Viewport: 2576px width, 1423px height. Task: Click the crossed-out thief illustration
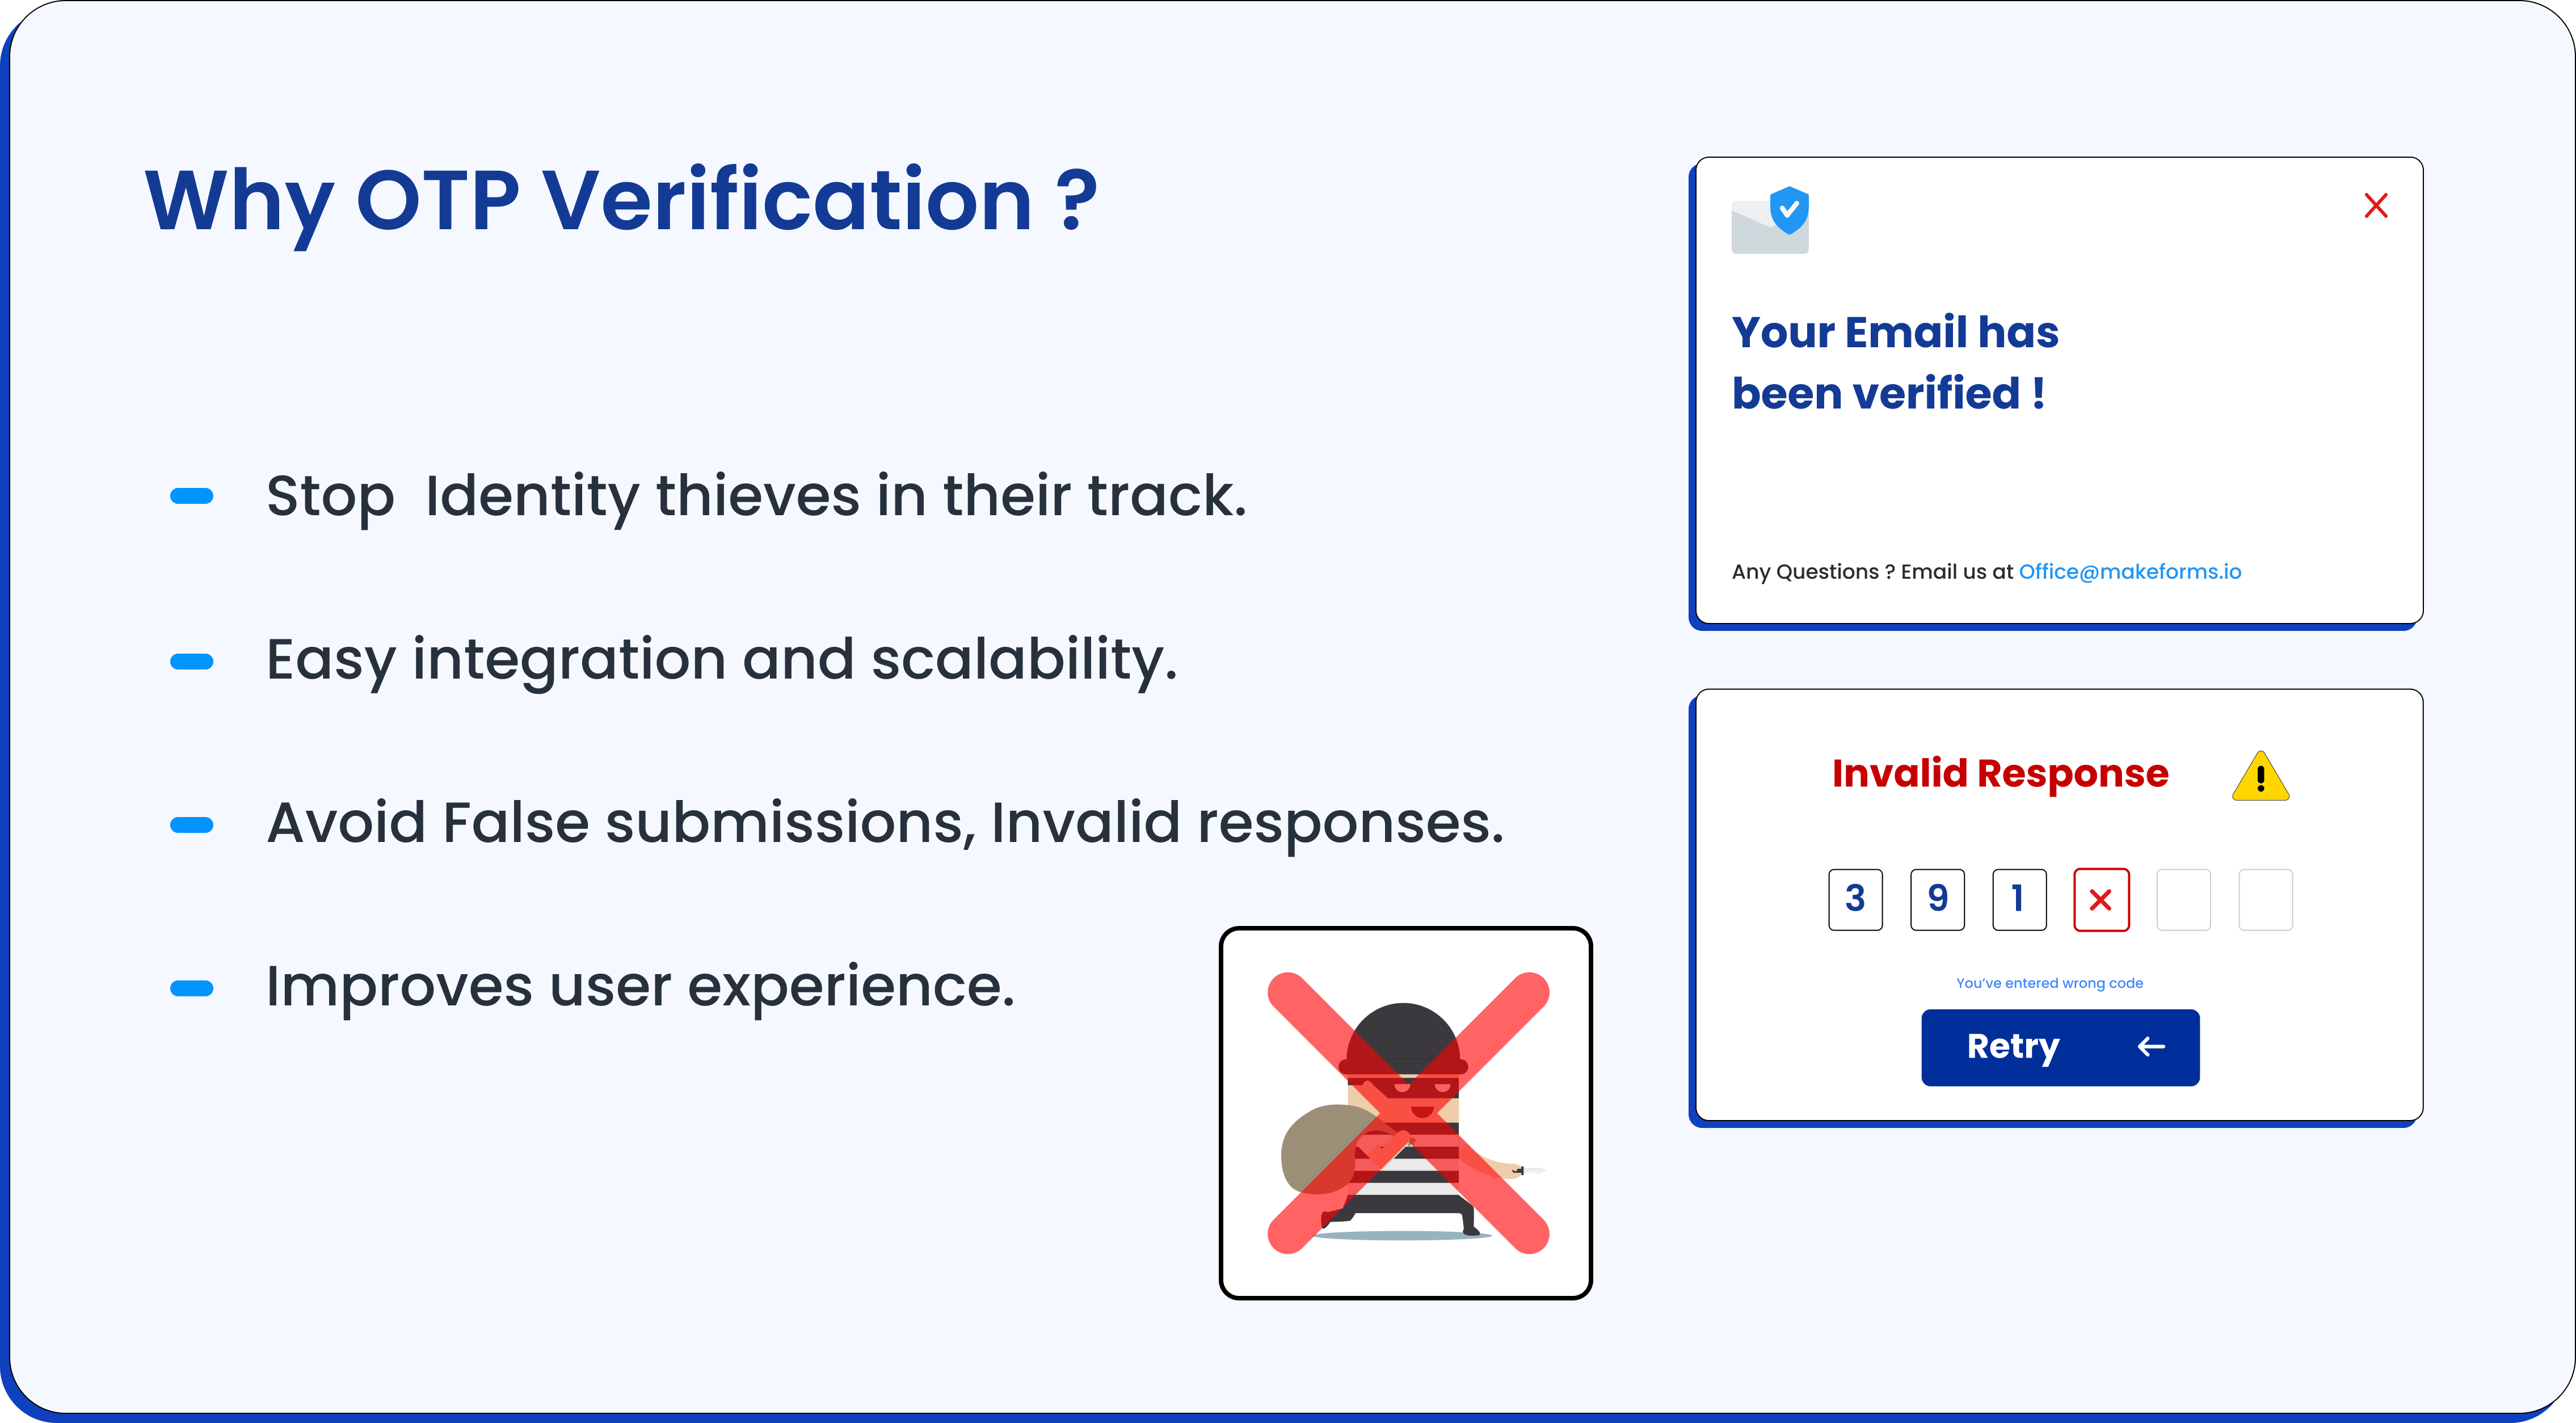click(x=1406, y=1113)
